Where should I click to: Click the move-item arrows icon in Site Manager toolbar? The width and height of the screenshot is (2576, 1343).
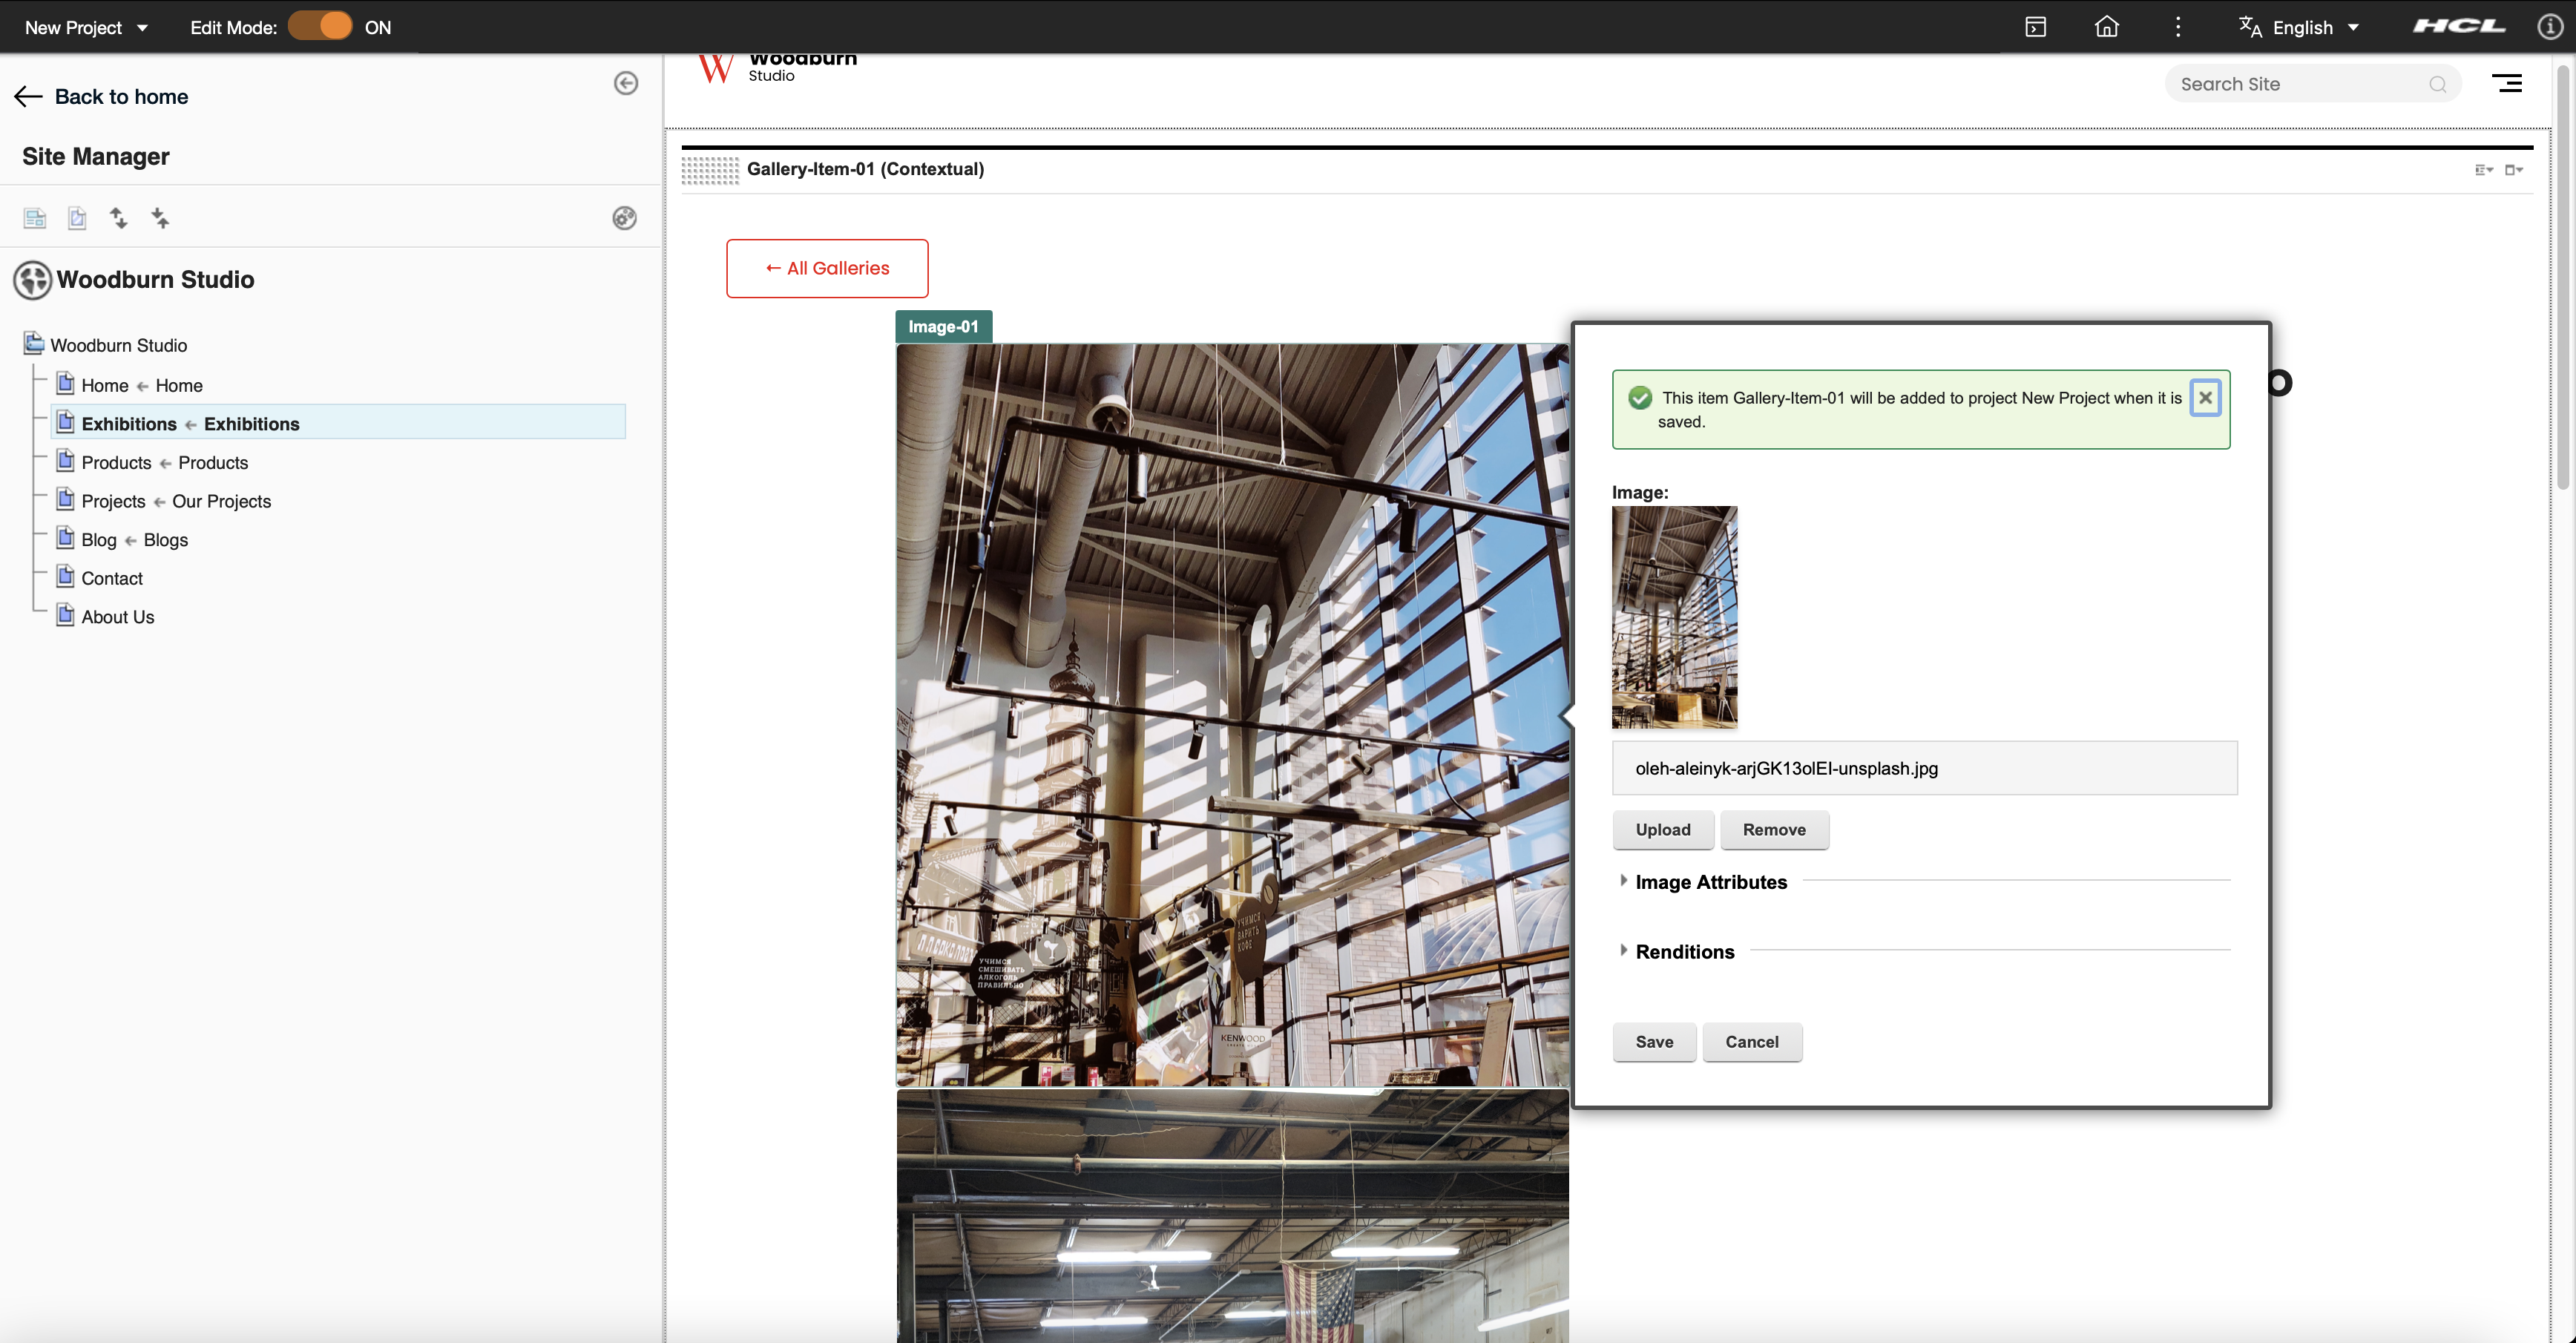tap(160, 217)
